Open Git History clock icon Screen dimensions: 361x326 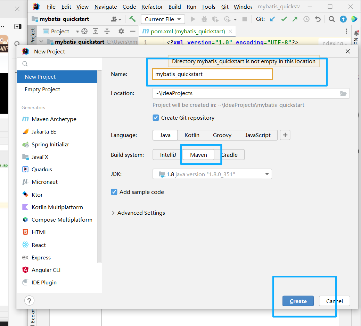click(306, 19)
